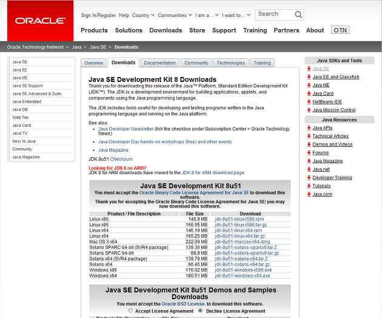Image resolution: width=382 pixels, height=318 pixels.
Task: Open the Products menu
Action: point(94,30)
